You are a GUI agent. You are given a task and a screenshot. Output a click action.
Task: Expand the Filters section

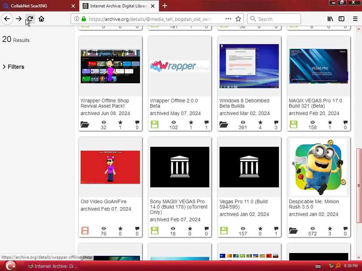13,67
